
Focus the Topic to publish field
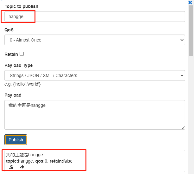(95, 16)
